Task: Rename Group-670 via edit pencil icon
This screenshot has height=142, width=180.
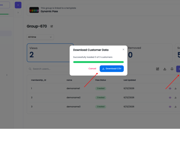Action: 52,26
